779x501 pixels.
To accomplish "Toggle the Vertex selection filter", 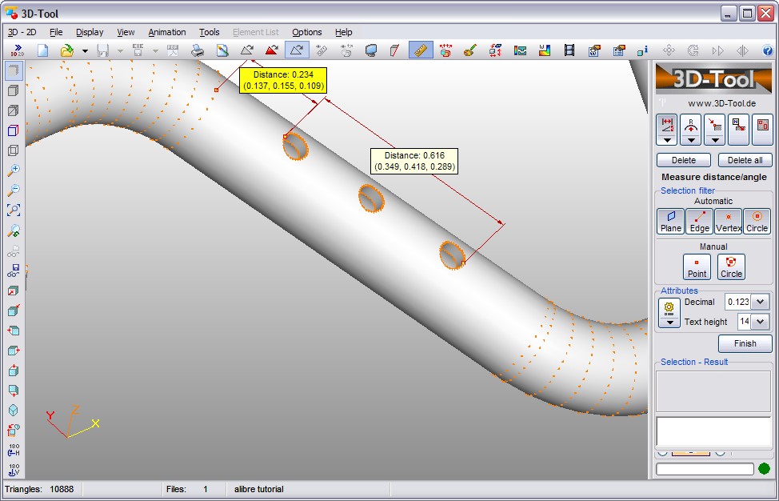I will pyautogui.click(x=728, y=221).
